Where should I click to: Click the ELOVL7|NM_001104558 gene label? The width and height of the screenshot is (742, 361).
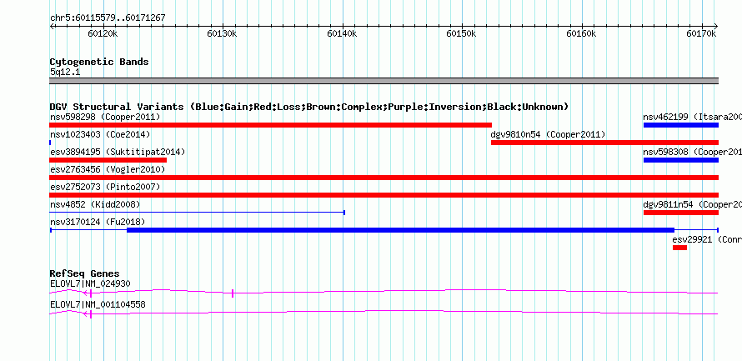pos(98,304)
